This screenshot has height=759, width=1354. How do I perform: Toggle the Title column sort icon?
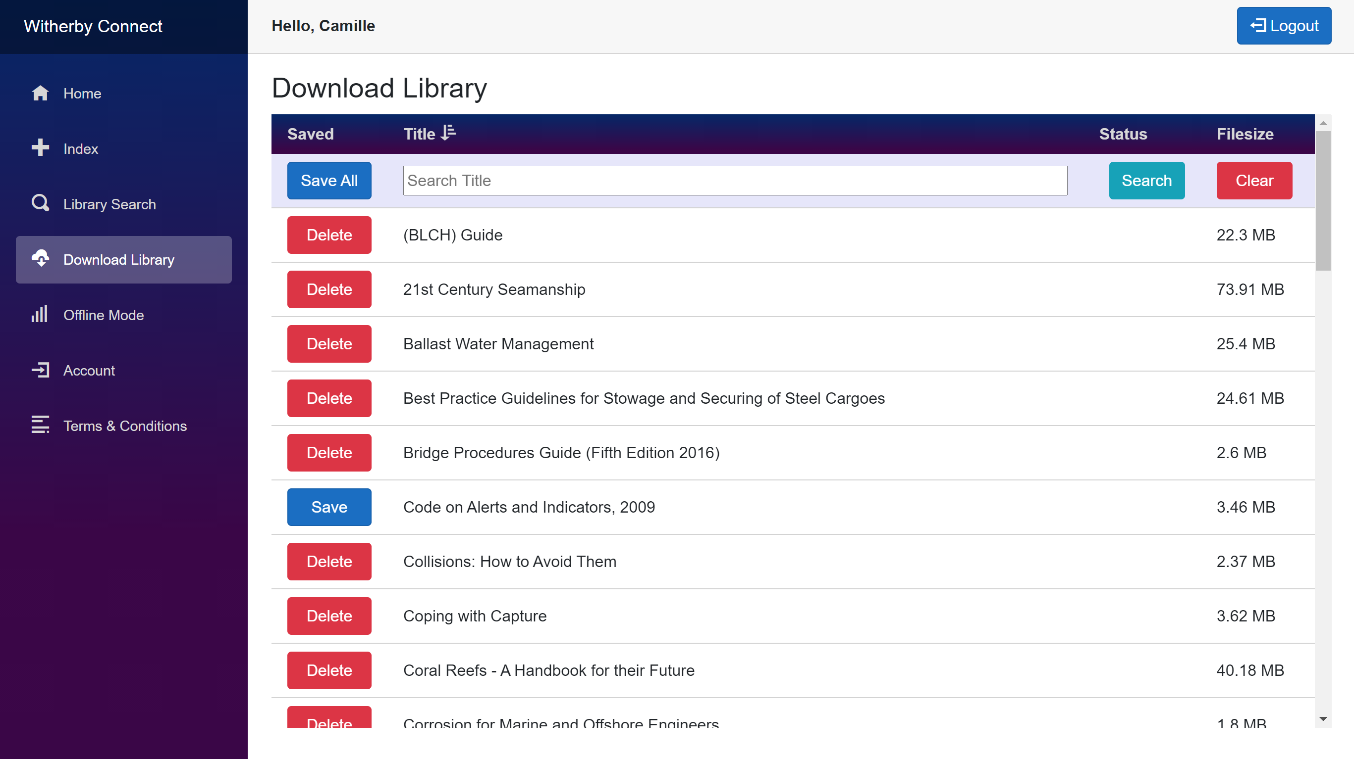pyautogui.click(x=448, y=133)
